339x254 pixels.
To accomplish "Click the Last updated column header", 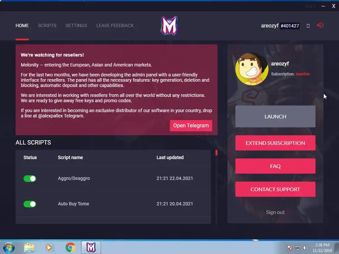I will (x=170, y=157).
